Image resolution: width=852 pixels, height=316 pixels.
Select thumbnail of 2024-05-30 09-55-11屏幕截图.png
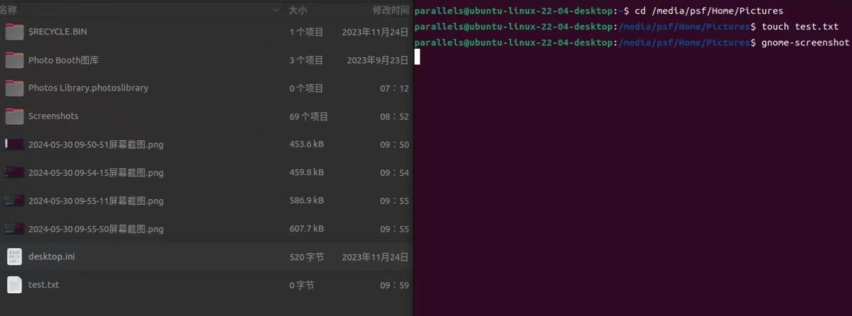tap(14, 201)
